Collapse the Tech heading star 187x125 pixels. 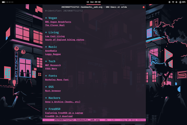46,61
